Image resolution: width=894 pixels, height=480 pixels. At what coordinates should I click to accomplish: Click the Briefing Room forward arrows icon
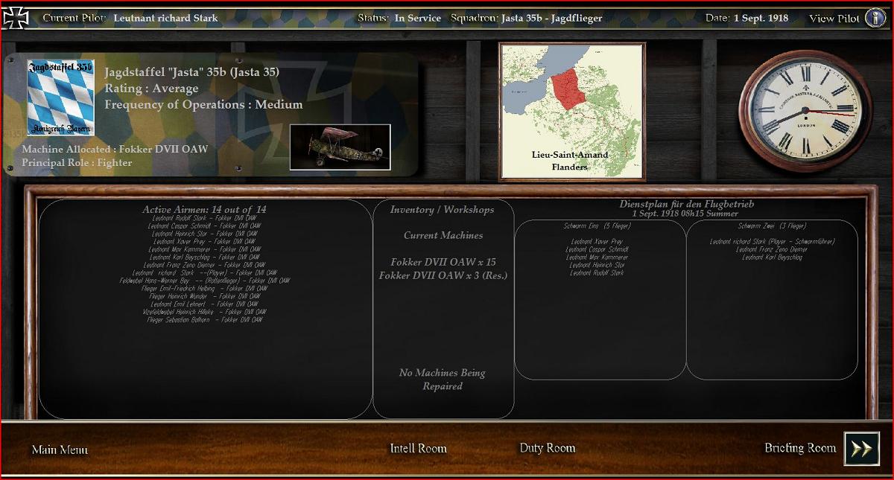[862, 449]
